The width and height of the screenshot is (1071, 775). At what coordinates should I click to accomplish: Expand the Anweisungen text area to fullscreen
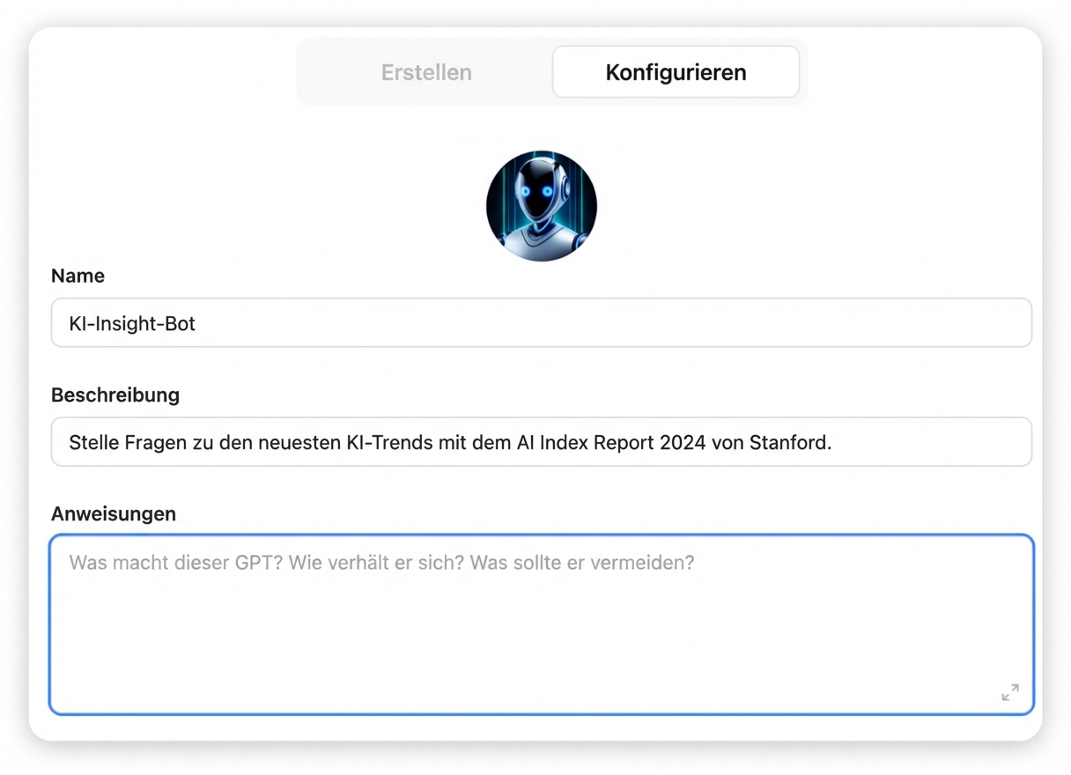click(1009, 692)
